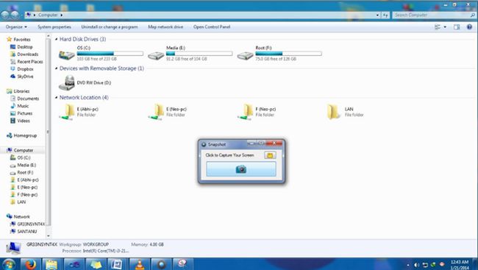
Task: Click the Explorer forward navigation arrow
Action: click(15, 15)
